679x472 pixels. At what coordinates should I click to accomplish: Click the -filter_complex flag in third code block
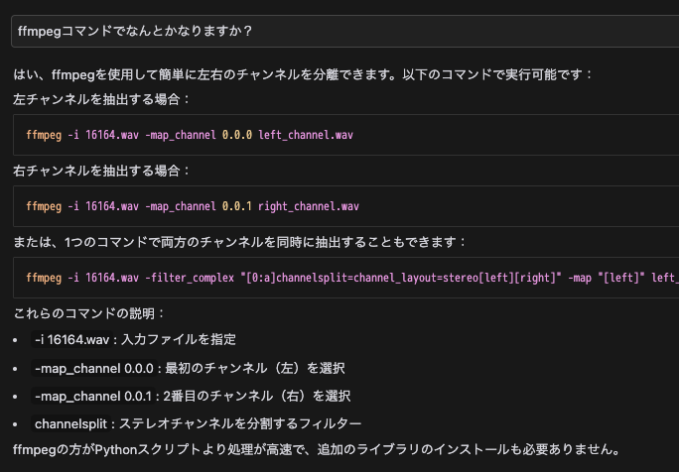[x=190, y=278]
